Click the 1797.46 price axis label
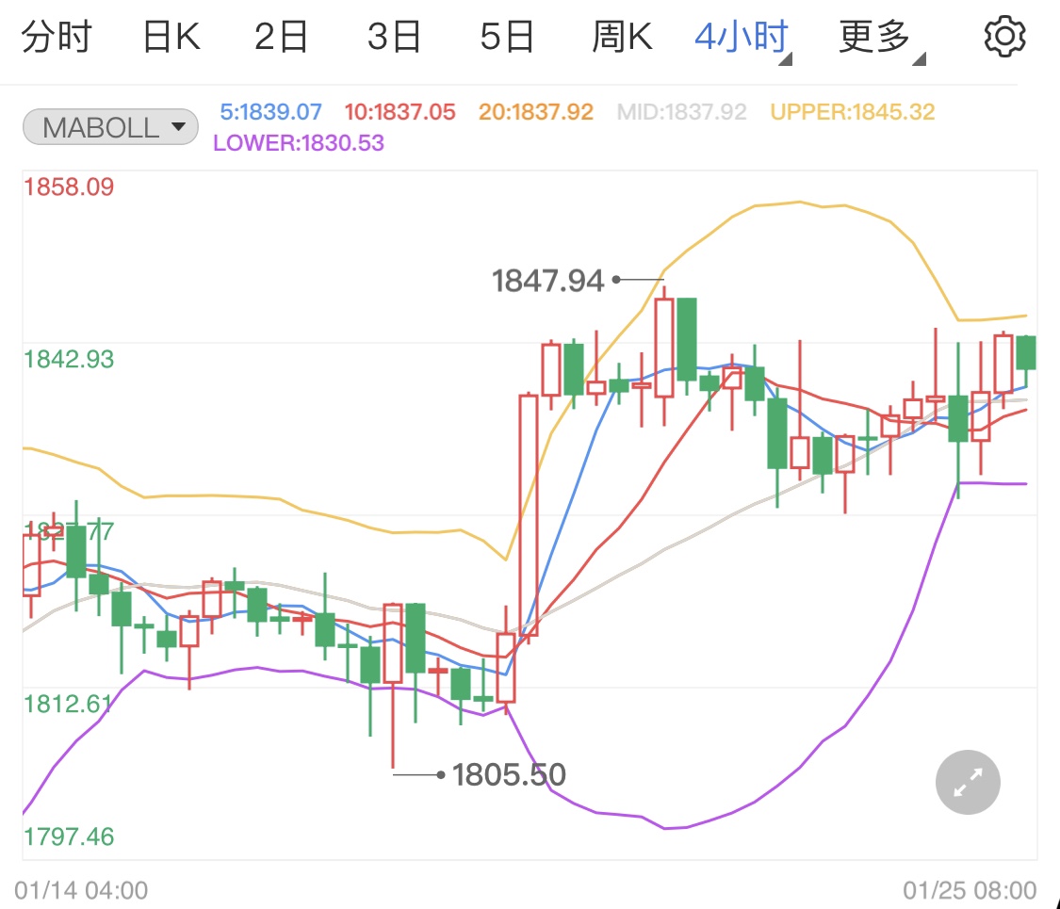This screenshot has width=1060, height=909. coord(69,836)
